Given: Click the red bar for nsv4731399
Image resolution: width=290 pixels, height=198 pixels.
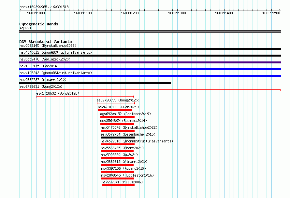Looking at the screenshot, I should coord(115,110).
